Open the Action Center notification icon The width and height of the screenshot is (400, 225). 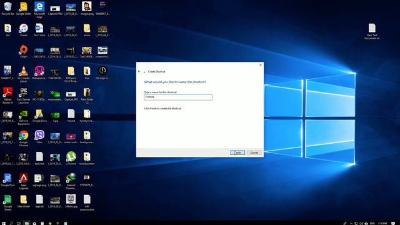point(393,223)
